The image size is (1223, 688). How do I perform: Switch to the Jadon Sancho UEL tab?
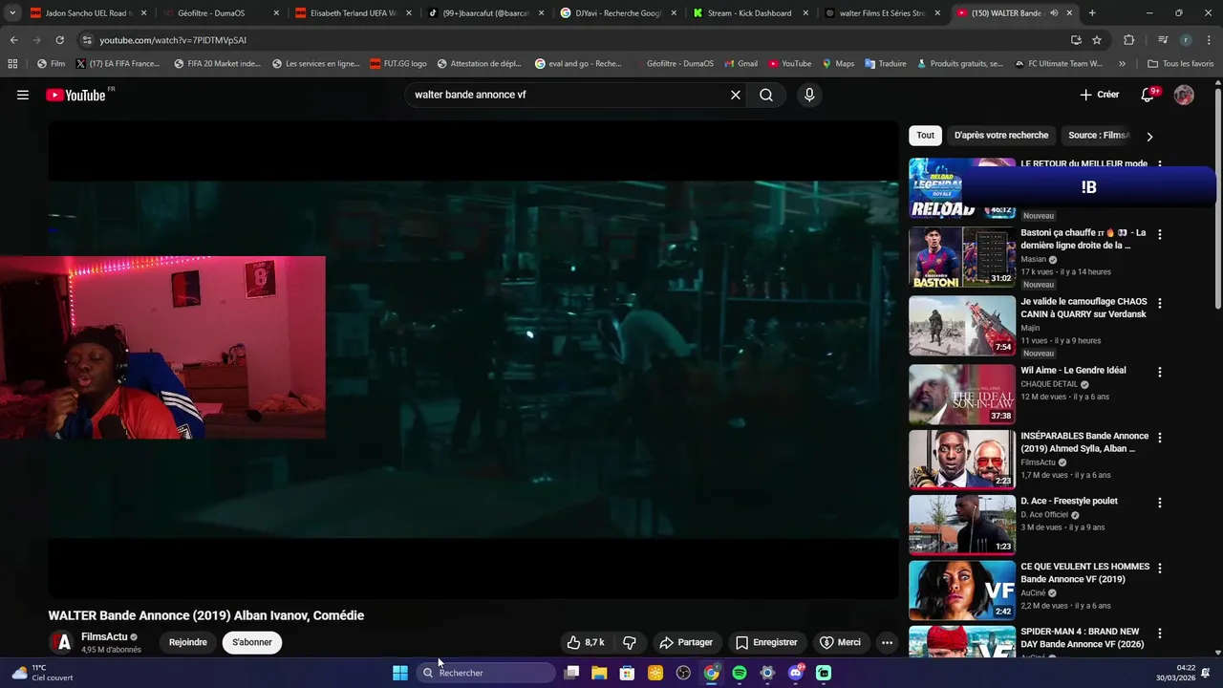[x=86, y=13]
